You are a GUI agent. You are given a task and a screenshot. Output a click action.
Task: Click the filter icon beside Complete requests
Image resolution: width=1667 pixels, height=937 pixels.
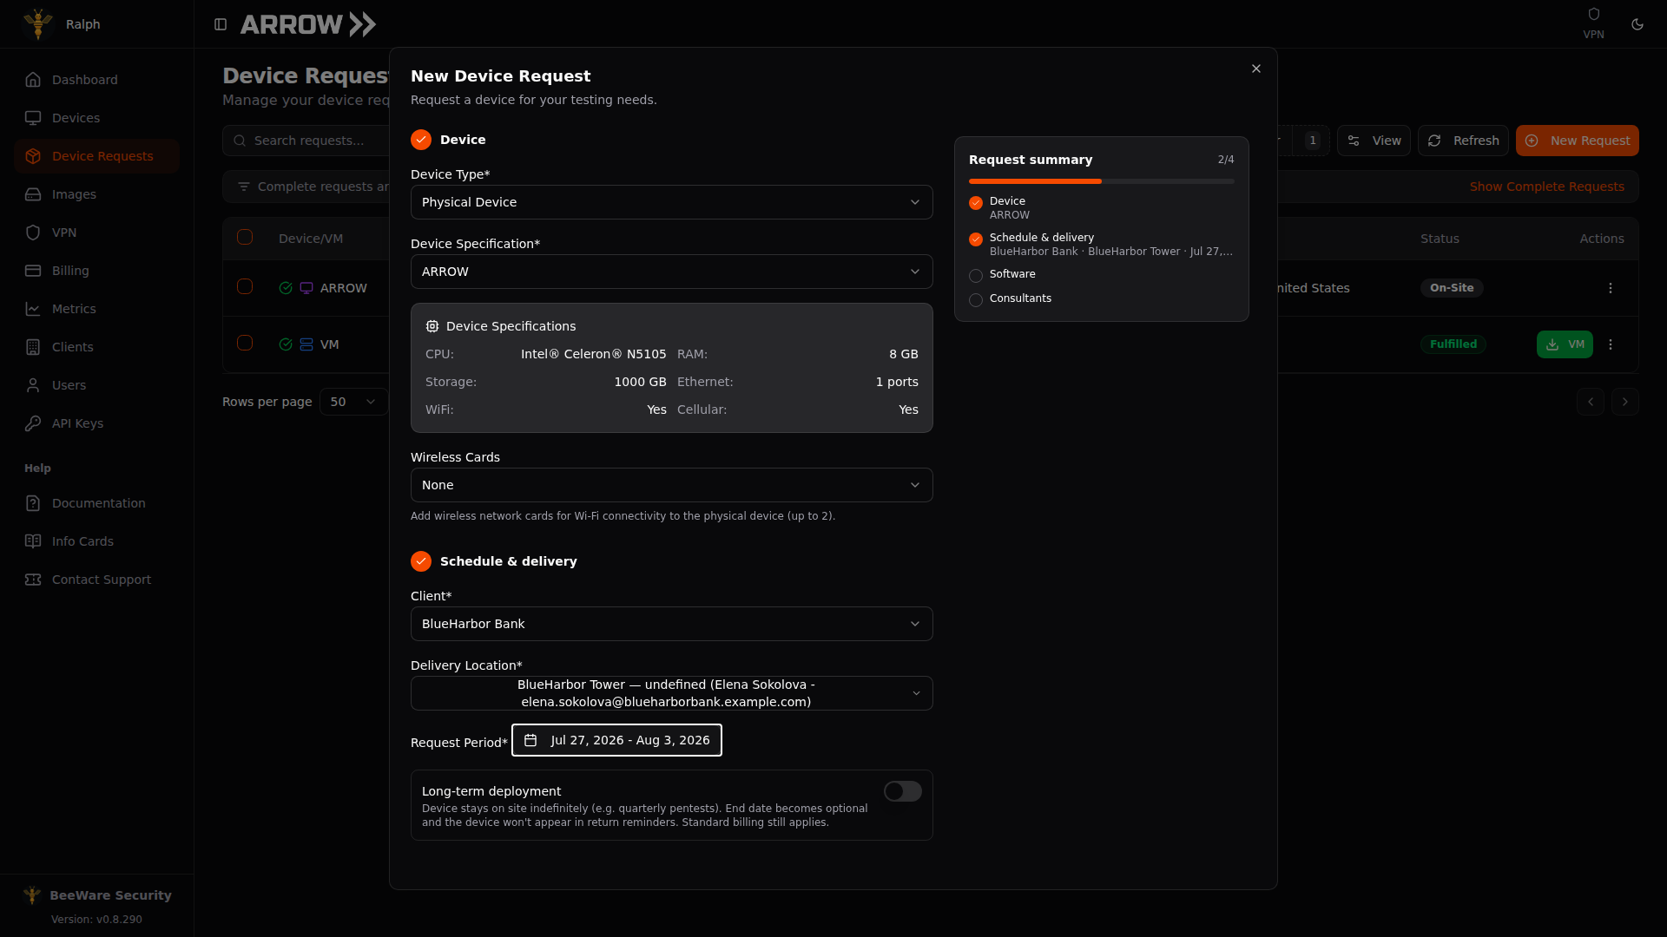[x=244, y=187]
